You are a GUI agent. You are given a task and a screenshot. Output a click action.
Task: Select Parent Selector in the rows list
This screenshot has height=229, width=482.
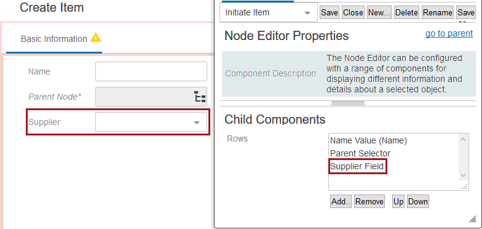[360, 153]
